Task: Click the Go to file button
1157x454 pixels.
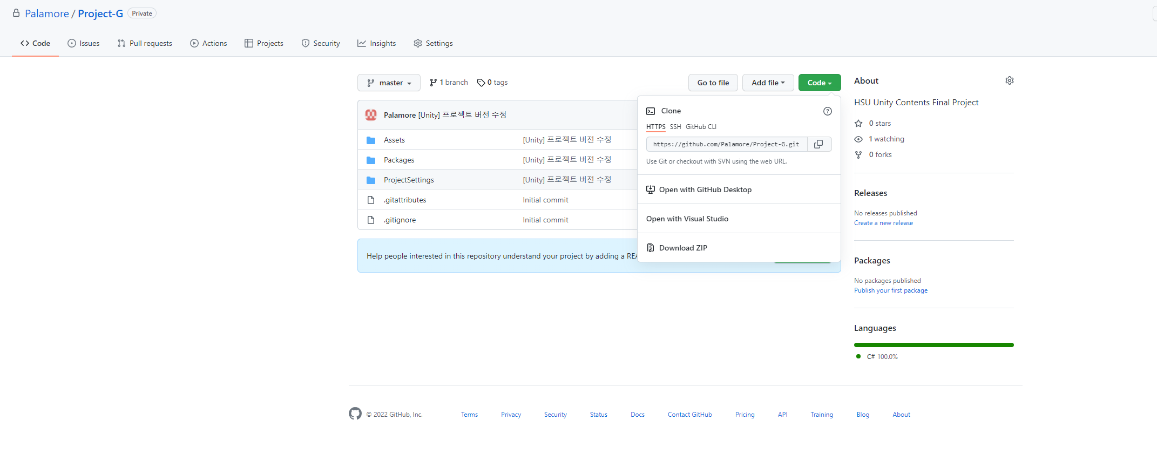Action: click(x=713, y=83)
